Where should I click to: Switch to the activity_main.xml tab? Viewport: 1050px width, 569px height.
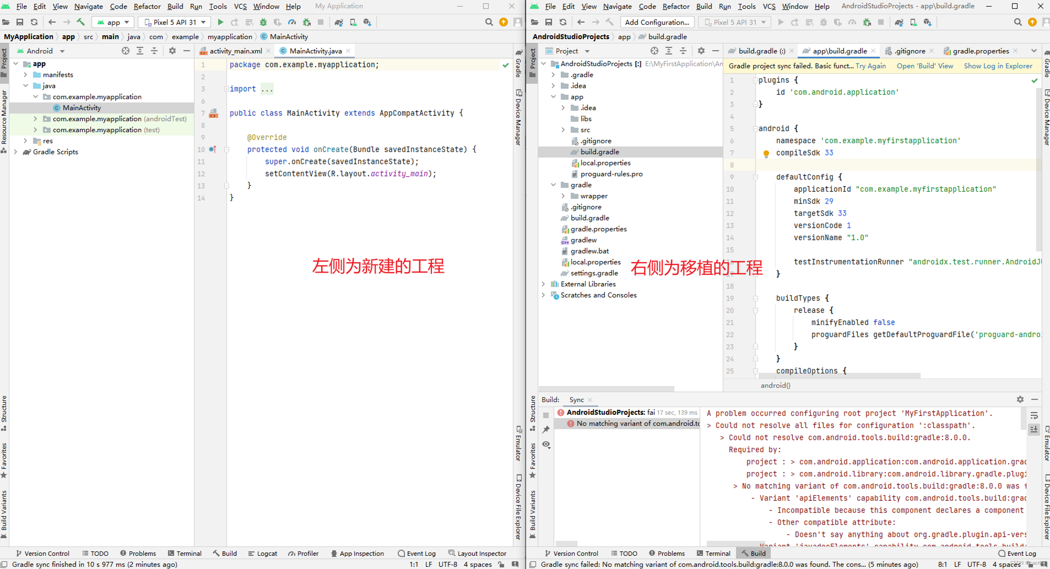pyautogui.click(x=235, y=51)
